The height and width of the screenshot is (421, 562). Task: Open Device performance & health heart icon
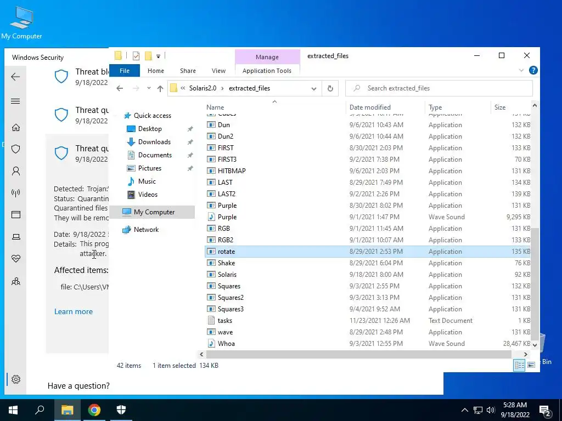coord(16,259)
